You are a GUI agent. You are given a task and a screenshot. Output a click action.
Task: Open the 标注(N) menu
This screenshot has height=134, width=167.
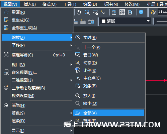pos(111,4)
